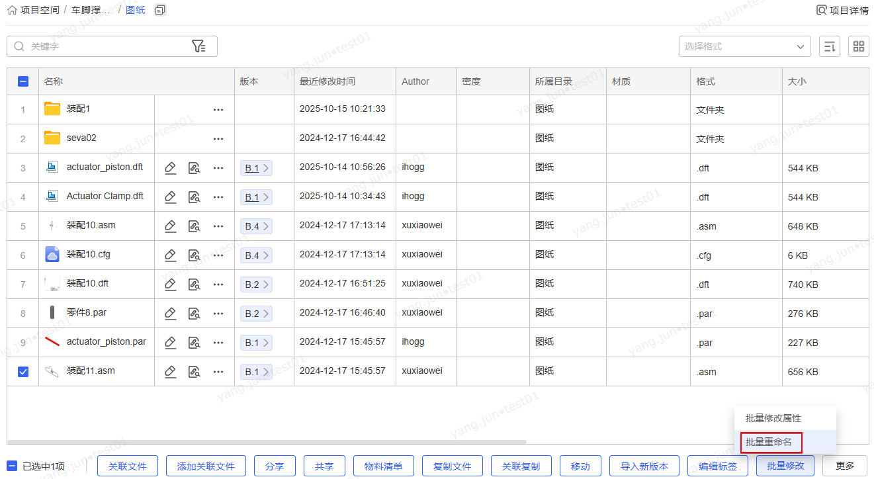Click edit pencil icon for 零件8.par
The image size is (874, 479).
(x=170, y=314)
